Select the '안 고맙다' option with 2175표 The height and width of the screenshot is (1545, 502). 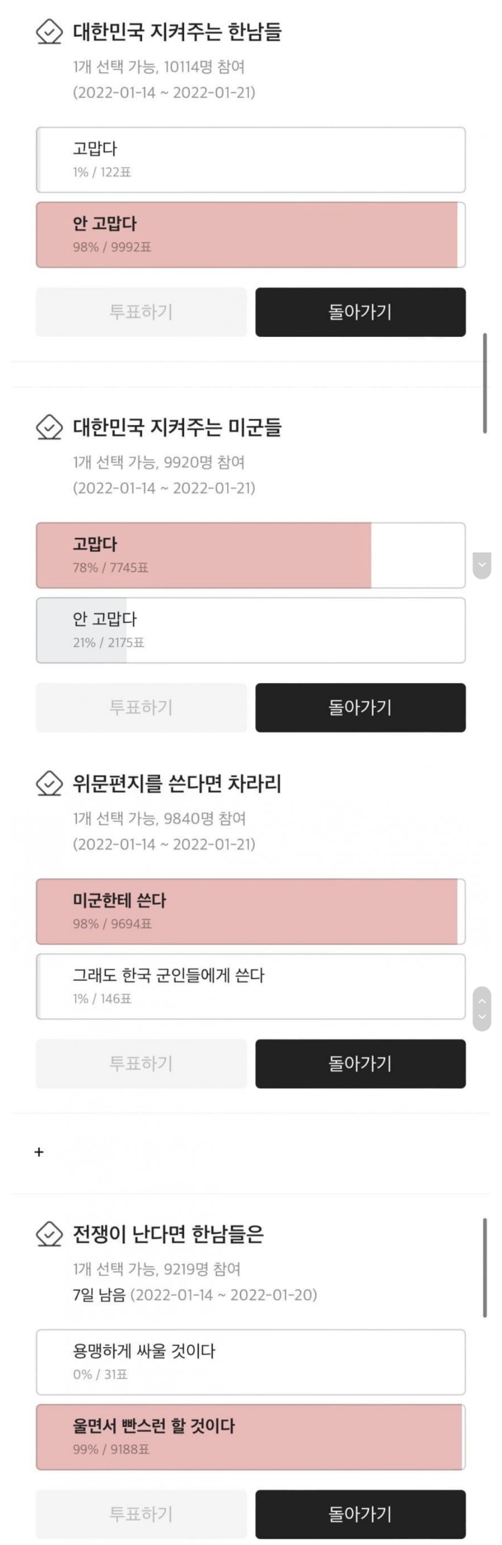click(x=250, y=630)
